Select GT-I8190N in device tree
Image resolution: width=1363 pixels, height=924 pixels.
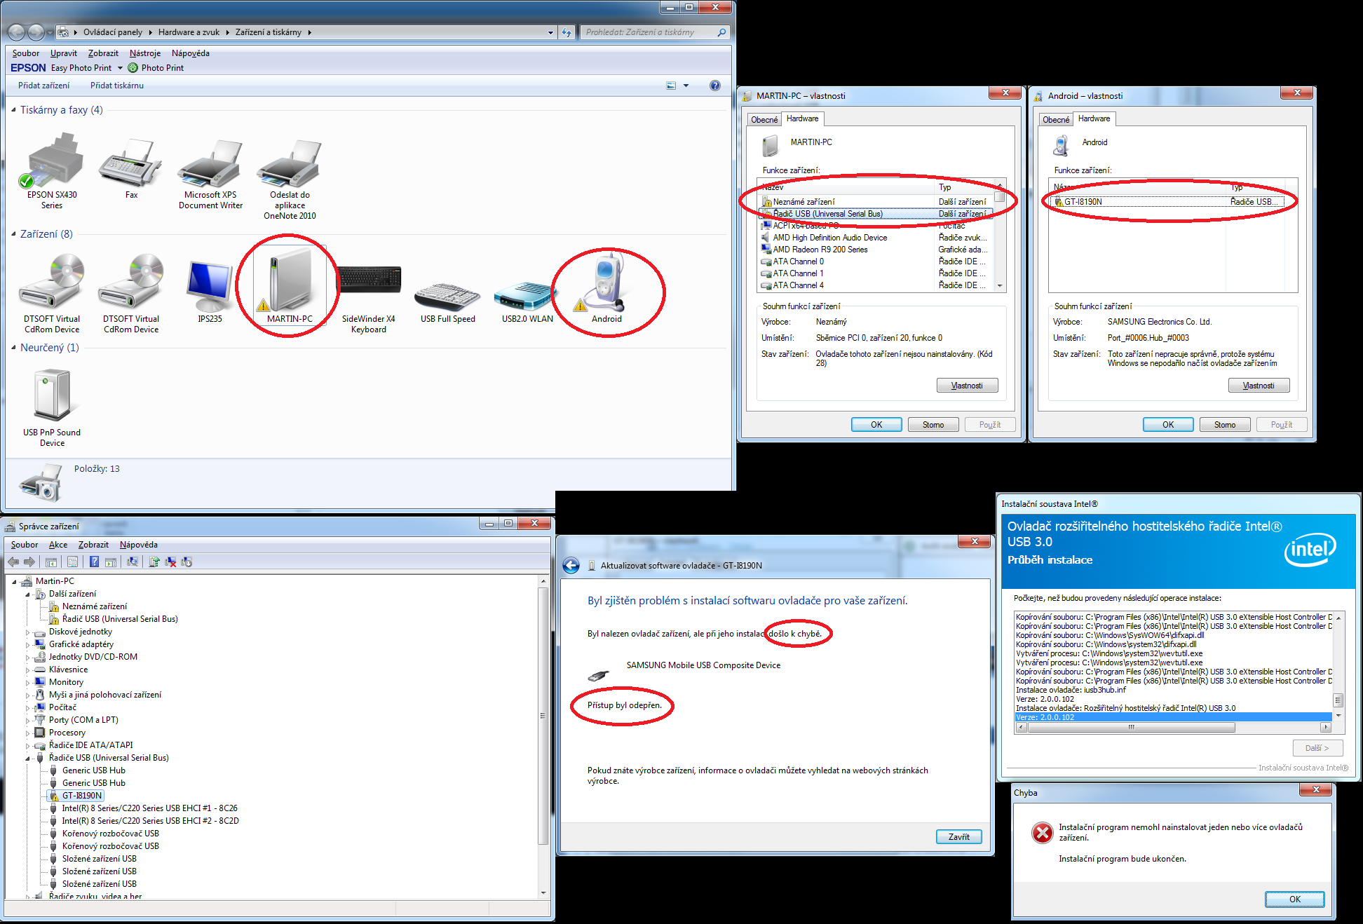[x=81, y=796]
